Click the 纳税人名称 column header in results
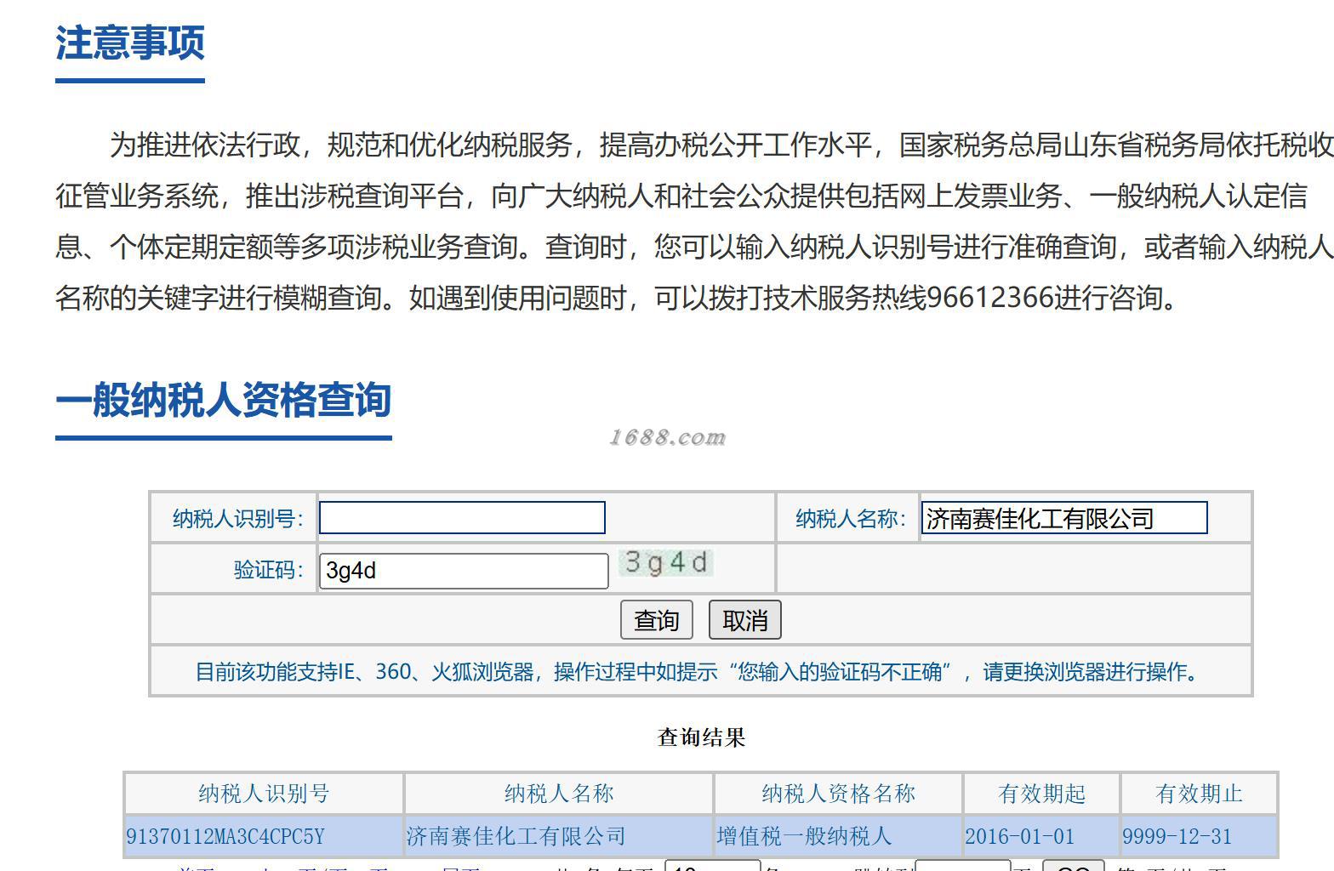This screenshot has width=1334, height=871. [559, 794]
